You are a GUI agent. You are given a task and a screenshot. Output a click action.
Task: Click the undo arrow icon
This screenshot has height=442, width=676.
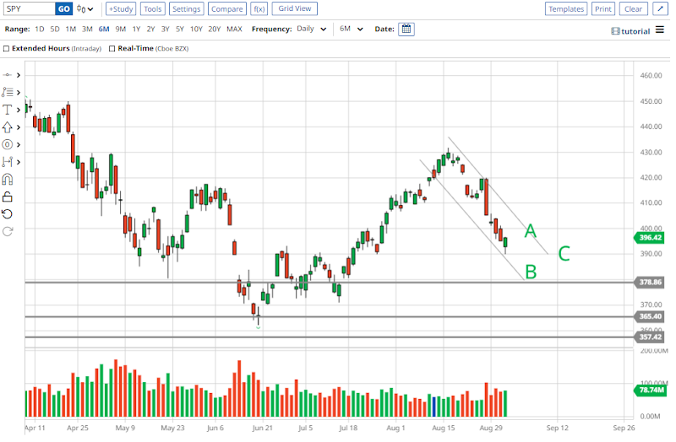pyautogui.click(x=8, y=213)
